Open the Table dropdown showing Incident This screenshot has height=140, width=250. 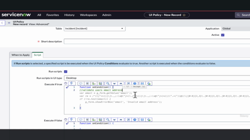(95, 28)
